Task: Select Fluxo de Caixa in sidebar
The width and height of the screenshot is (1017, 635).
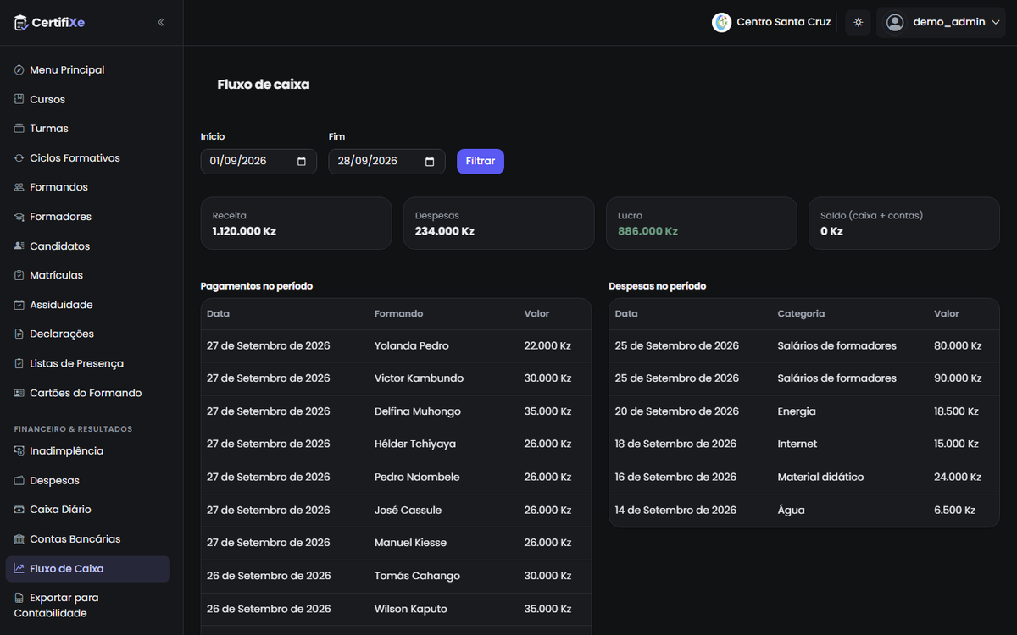Action: pyautogui.click(x=88, y=569)
